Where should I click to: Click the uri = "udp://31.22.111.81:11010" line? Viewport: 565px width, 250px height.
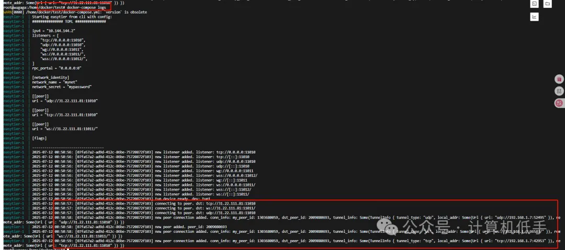(x=65, y=101)
